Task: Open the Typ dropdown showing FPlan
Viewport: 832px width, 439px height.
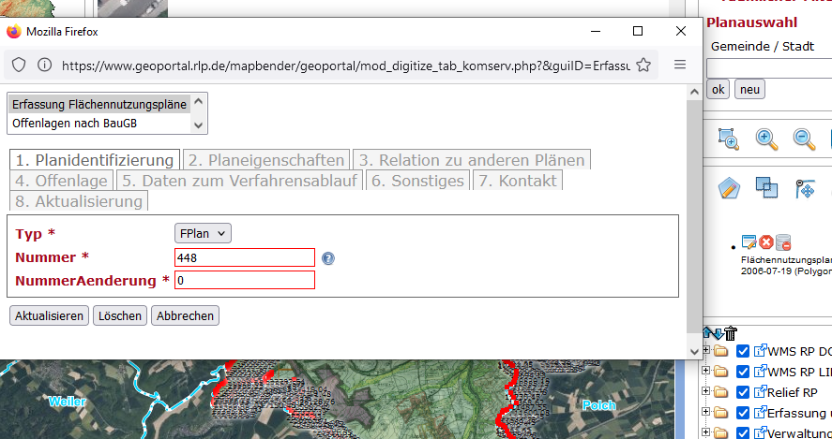Action: 203,233
